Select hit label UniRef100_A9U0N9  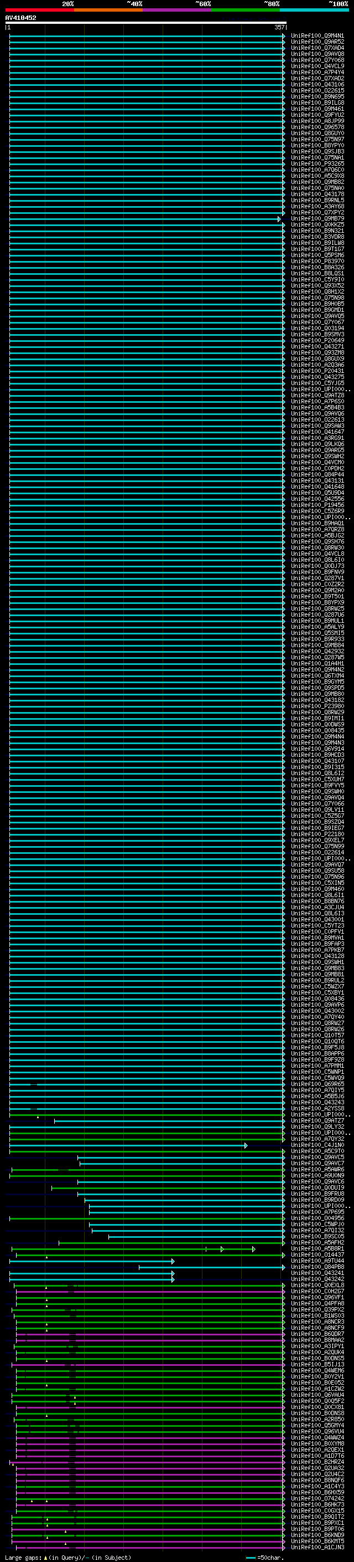pyautogui.click(x=317, y=1175)
